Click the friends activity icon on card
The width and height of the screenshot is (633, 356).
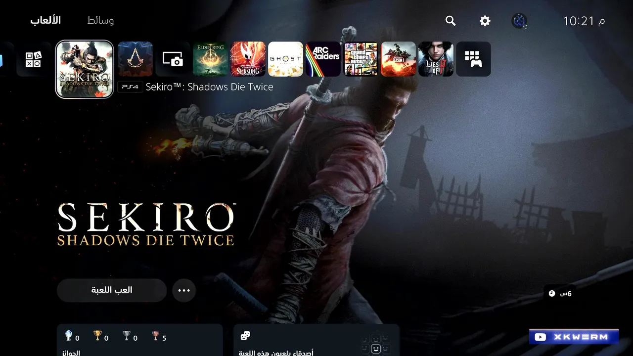pos(245,336)
